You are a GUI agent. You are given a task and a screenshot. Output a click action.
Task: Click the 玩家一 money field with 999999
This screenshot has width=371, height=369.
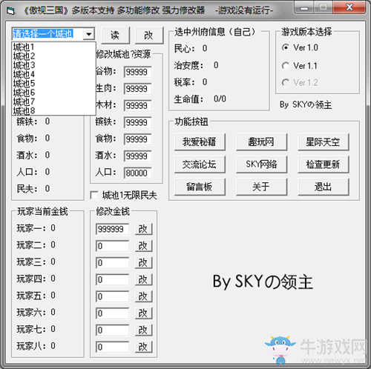click(x=112, y=229)
